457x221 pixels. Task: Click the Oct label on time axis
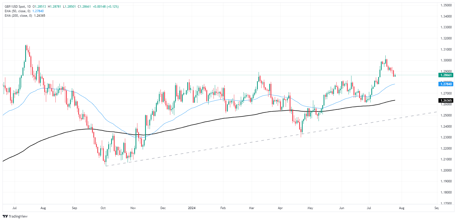[x=103, y=208]
